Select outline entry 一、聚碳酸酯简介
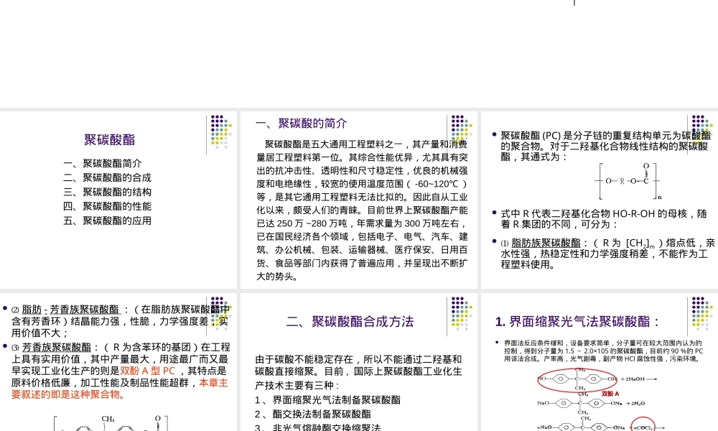This screenshot has width=718, height=431. (103, 164)
